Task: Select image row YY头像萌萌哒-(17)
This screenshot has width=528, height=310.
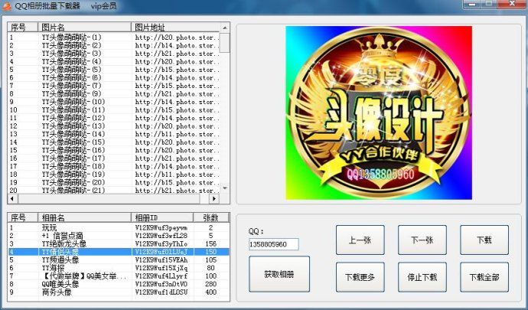Action: [x=114, y=158]
